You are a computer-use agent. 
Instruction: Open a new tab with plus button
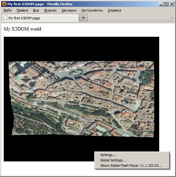click(83, 18)
